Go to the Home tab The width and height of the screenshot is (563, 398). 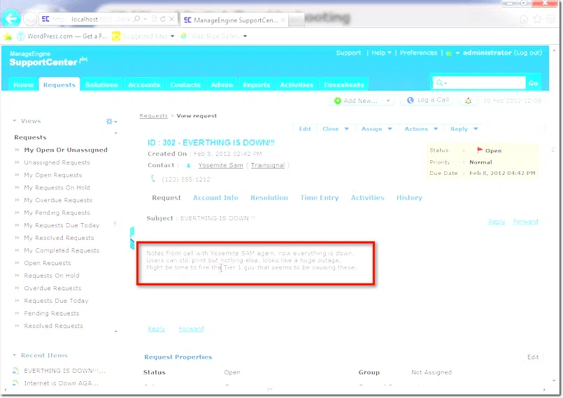coord(23,85)
